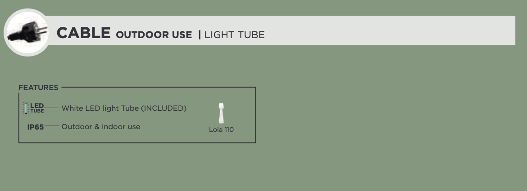Click the LIGHT TUBE label
527x191 pixels.
pos(235,35)
